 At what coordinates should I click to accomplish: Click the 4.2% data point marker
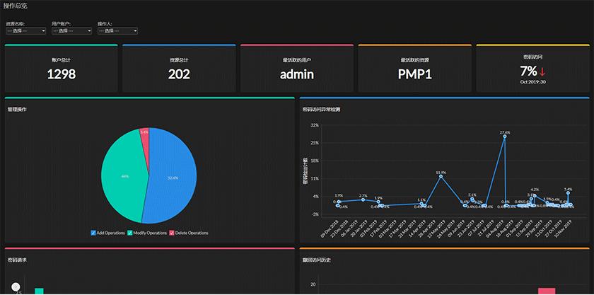(535, 196)
